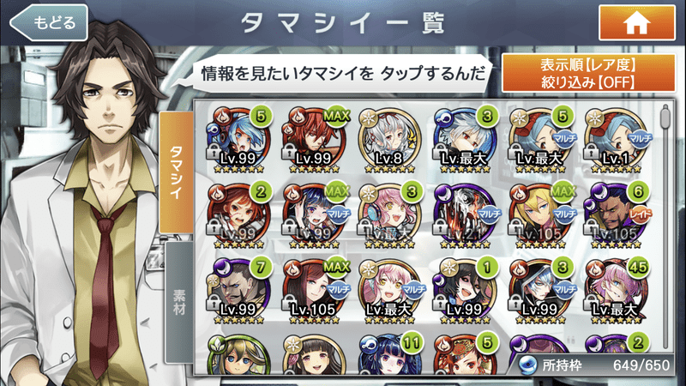Viewport: 686px width, 386px height.
Task: Tap the Lv.1 マルチ character icon
Action: [x=617, y=140]
